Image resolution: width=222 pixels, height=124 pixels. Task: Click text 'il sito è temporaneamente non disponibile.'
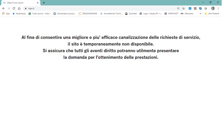click(x=111, y=44)
